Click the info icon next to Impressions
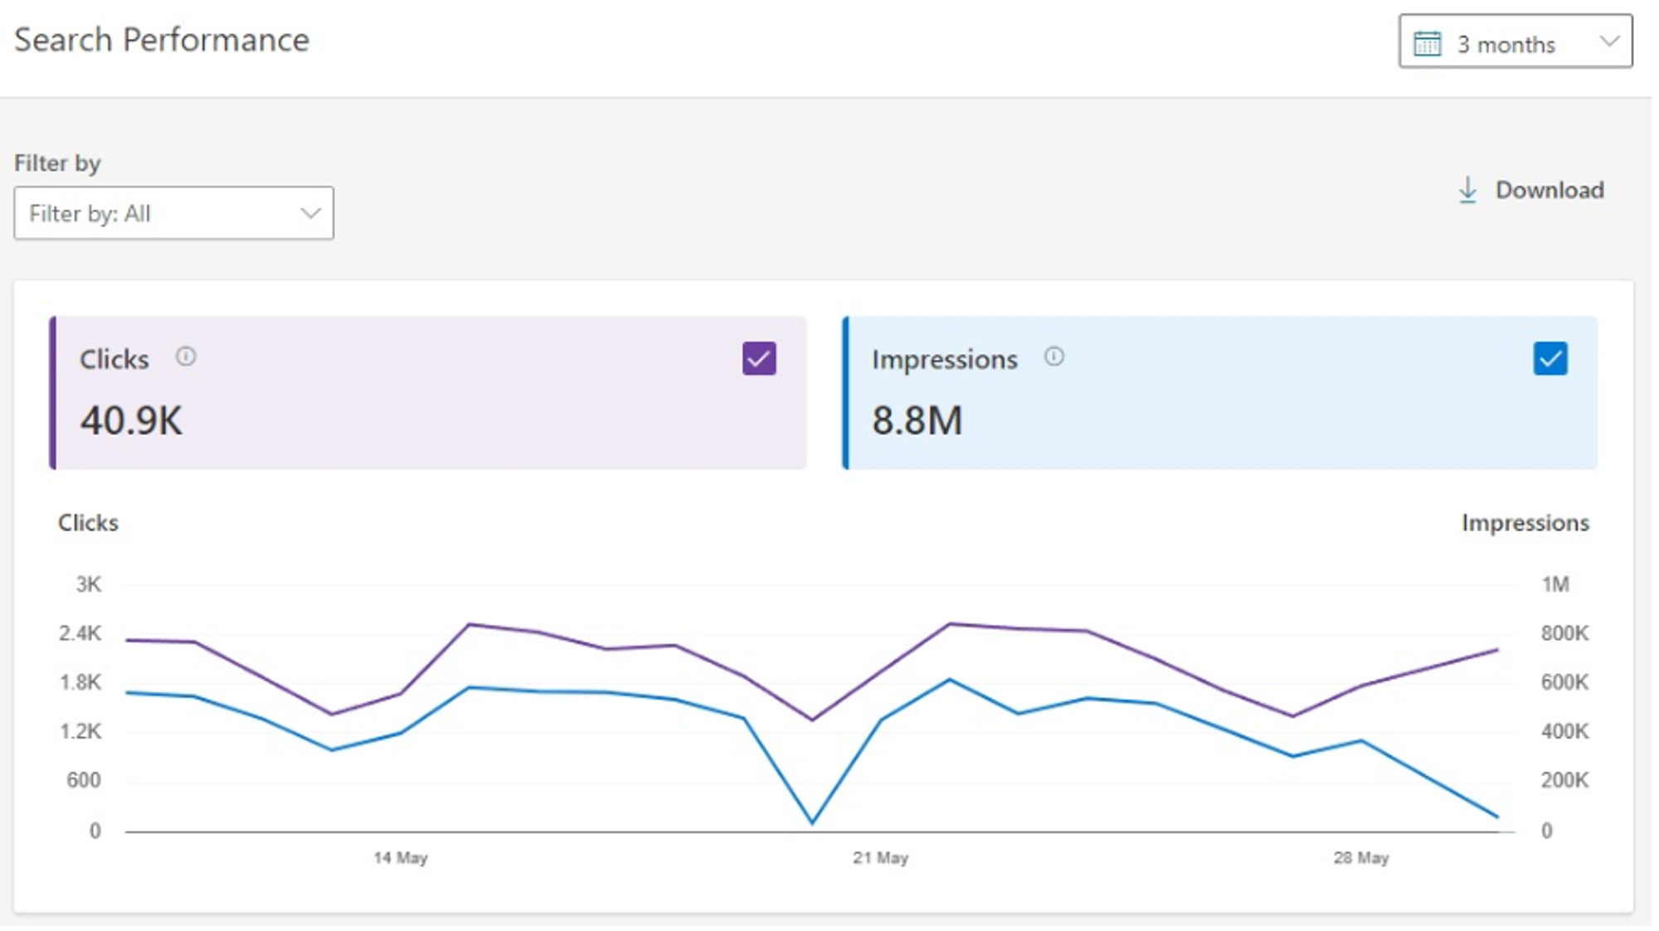 [1053, 356]
